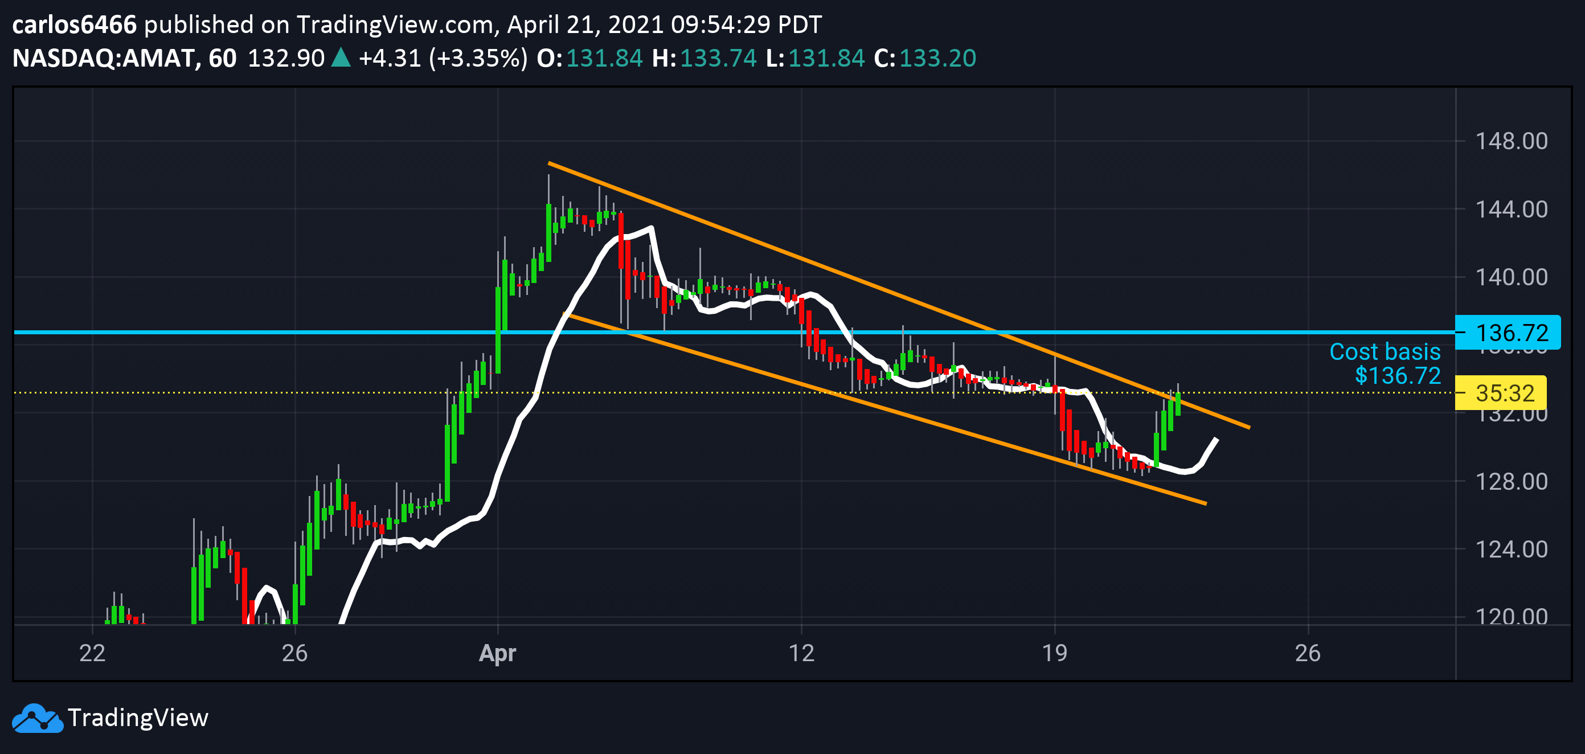Click the last price 132.90 text
The image size is (1585, 754).
click(286, 58)
